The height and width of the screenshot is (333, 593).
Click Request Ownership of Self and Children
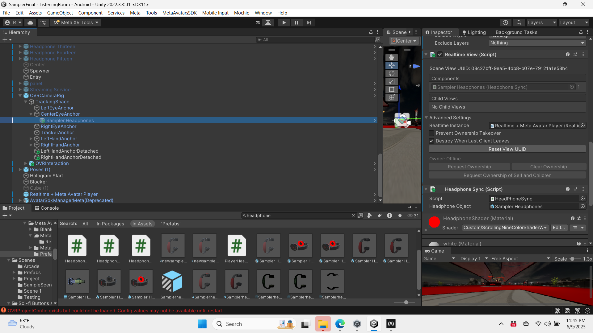coord(507,175)
